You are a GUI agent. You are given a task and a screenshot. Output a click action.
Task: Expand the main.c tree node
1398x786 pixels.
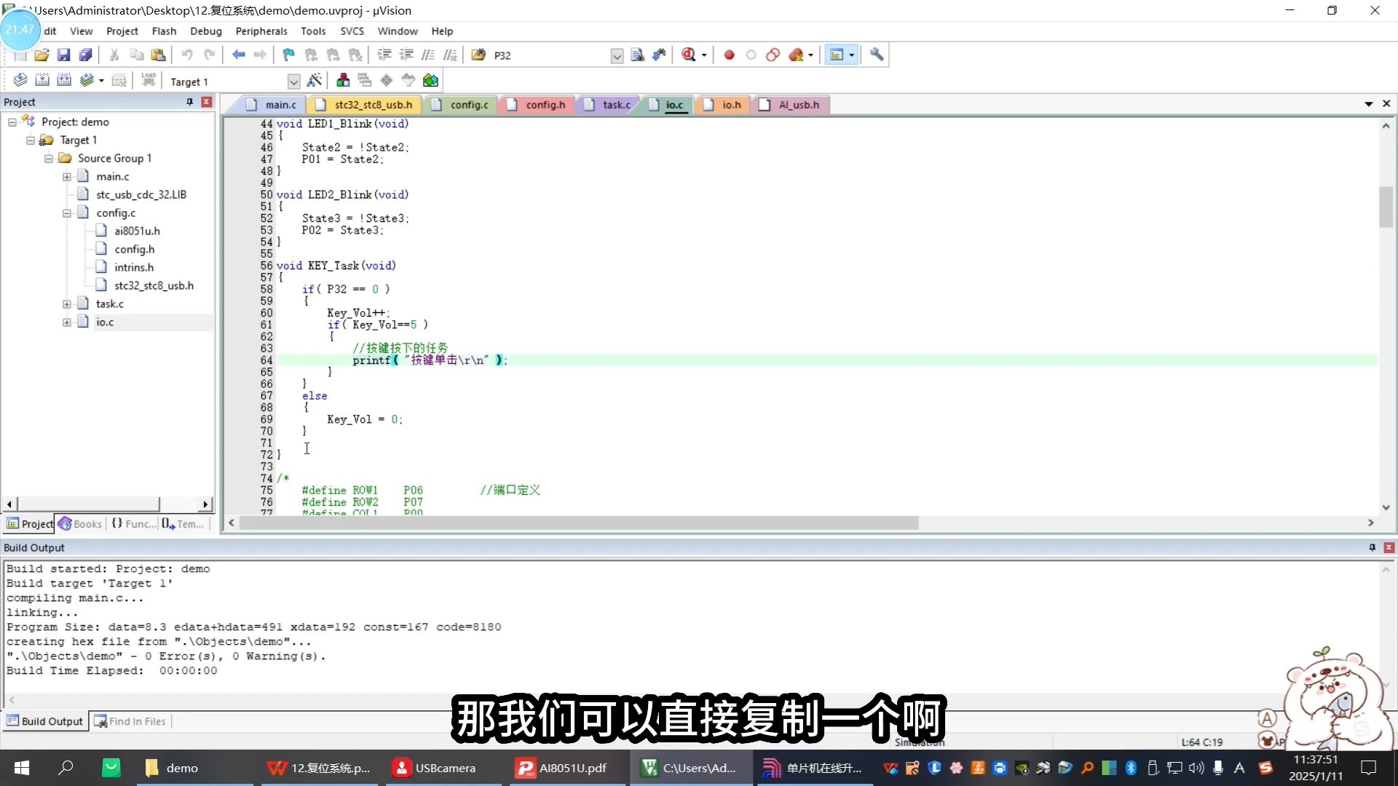coord(67,177)
